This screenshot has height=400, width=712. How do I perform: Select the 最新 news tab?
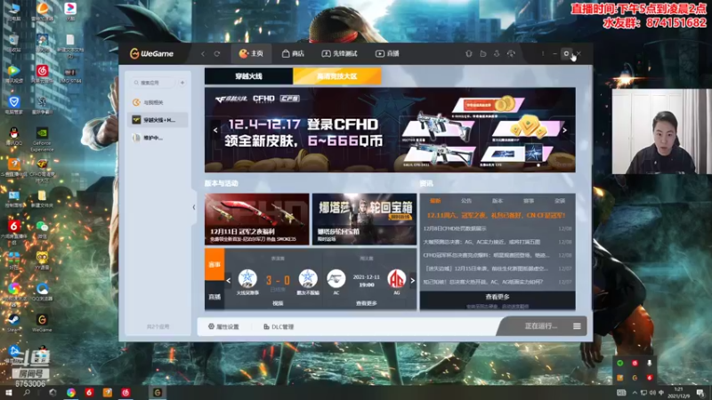pos(435,201)
